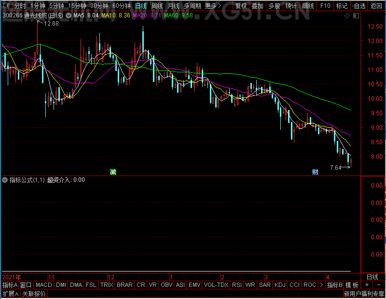Image resolution: width=386 pixels, height=299 pixels.
Task: Click the MA60: 9.58 legend value
Action: (x=179, y=15)
